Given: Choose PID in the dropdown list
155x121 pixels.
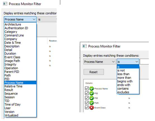Looking at the screenshot, I should 20,79.
